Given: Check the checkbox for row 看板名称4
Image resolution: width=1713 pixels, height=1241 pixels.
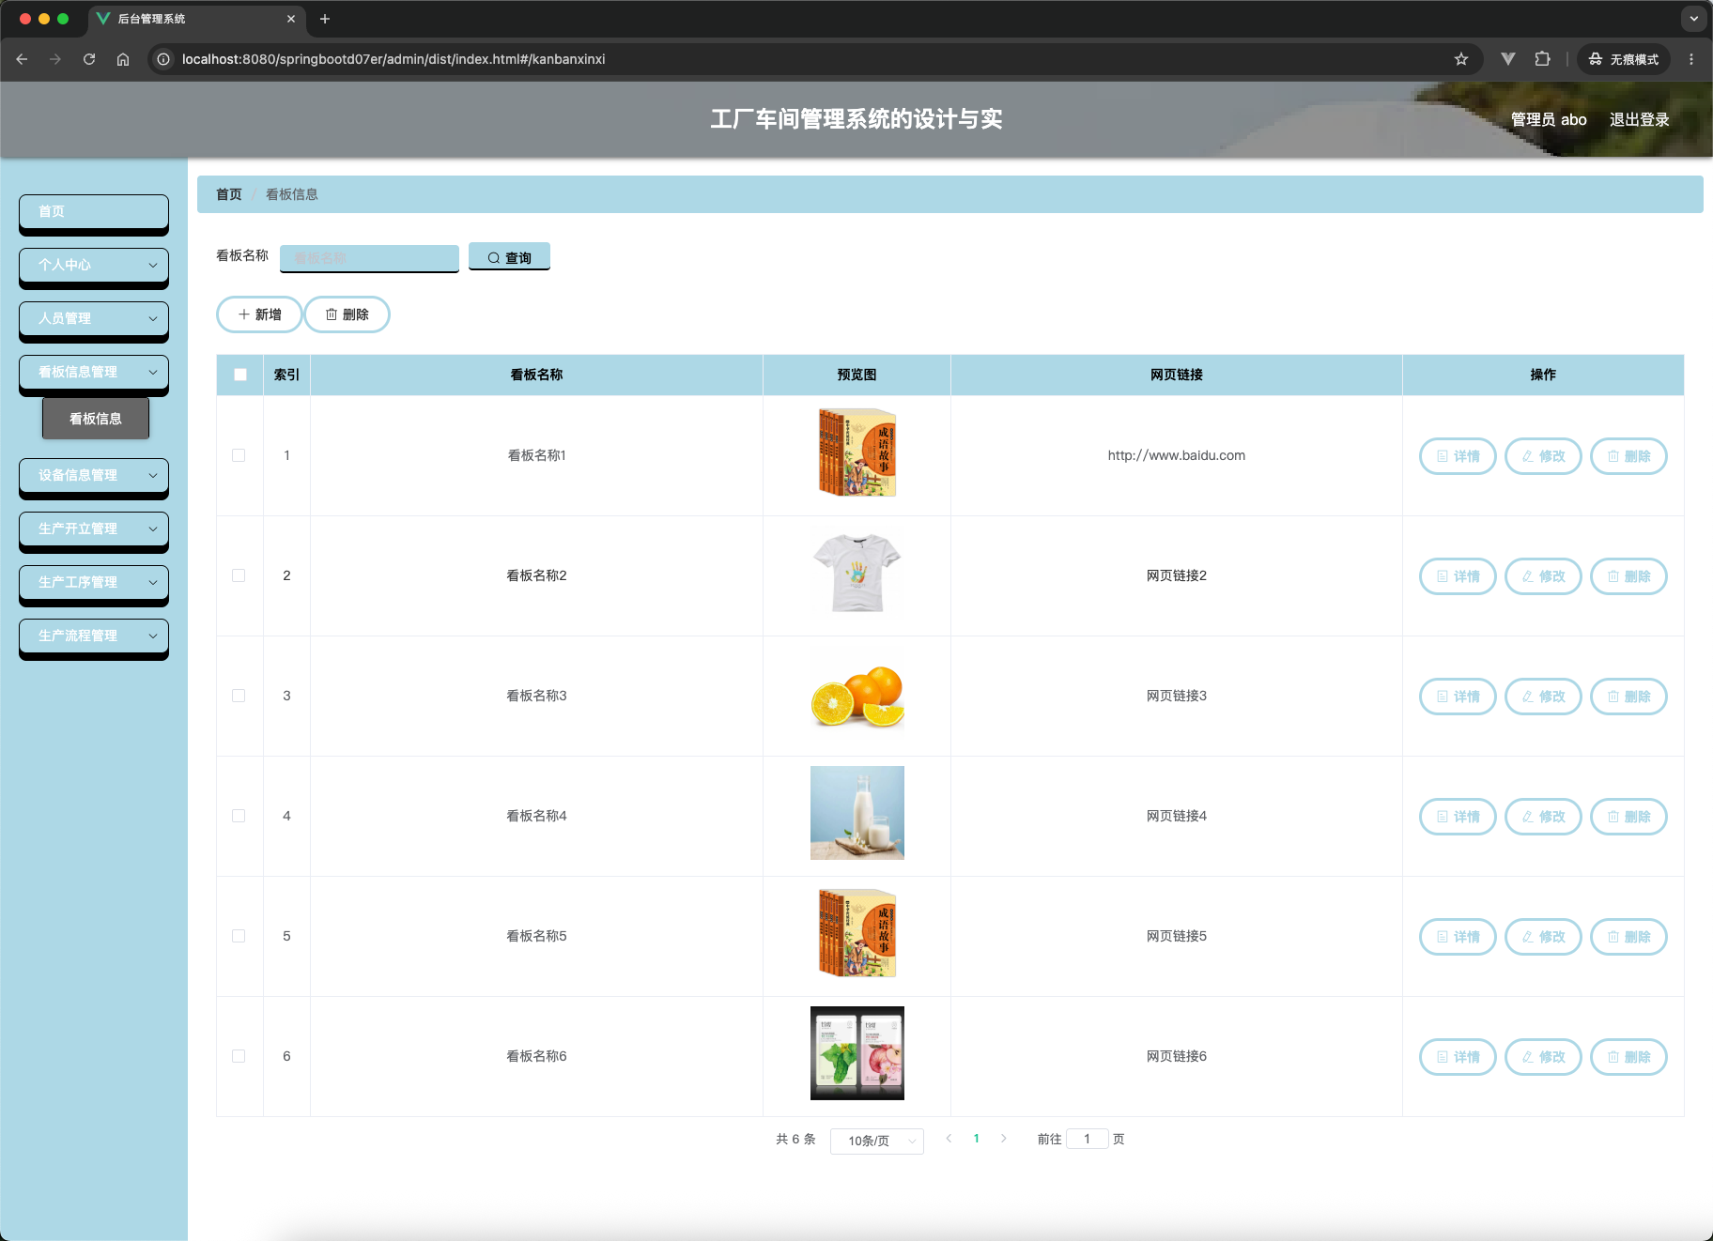Looking at the screenshot, I should point(239,816).
